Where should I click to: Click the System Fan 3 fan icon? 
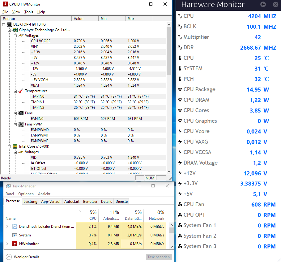pos(180,246)
